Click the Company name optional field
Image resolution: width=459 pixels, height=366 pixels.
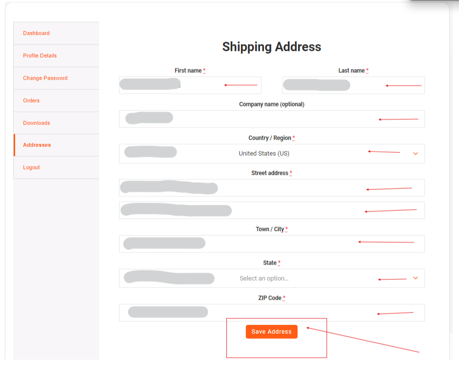pos(272,119)
